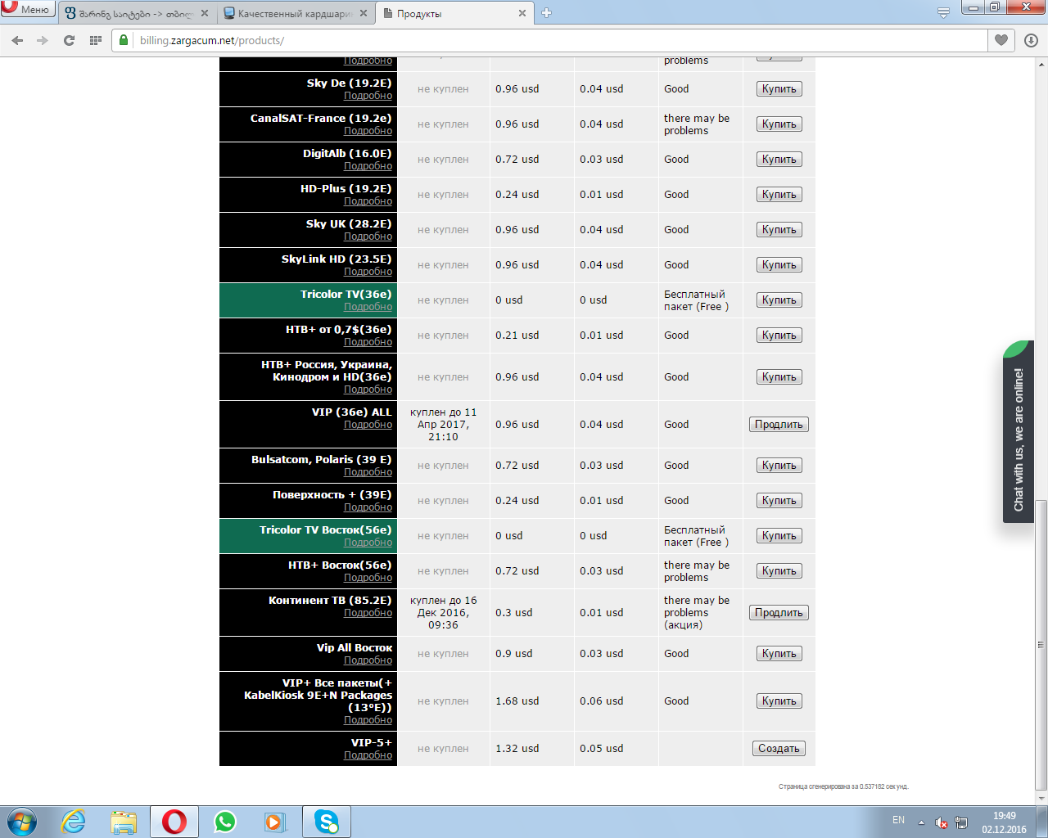The height and width of the screenshot is (838, 1048).
Task: Click Купить for Tricolor TV Восток(56e)
Action: pos(779,536)
